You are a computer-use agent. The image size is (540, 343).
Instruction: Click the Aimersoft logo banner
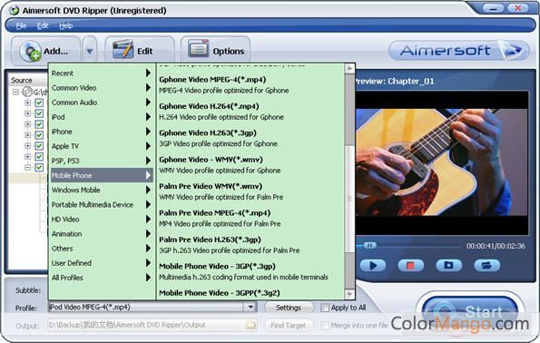click(458, 51)
